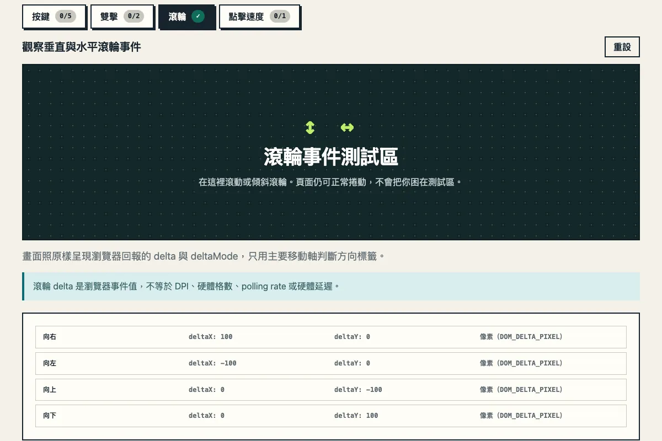Click the 向上 event row label
The width and height of the screenshot is (662, 441).
click(50, 390)
